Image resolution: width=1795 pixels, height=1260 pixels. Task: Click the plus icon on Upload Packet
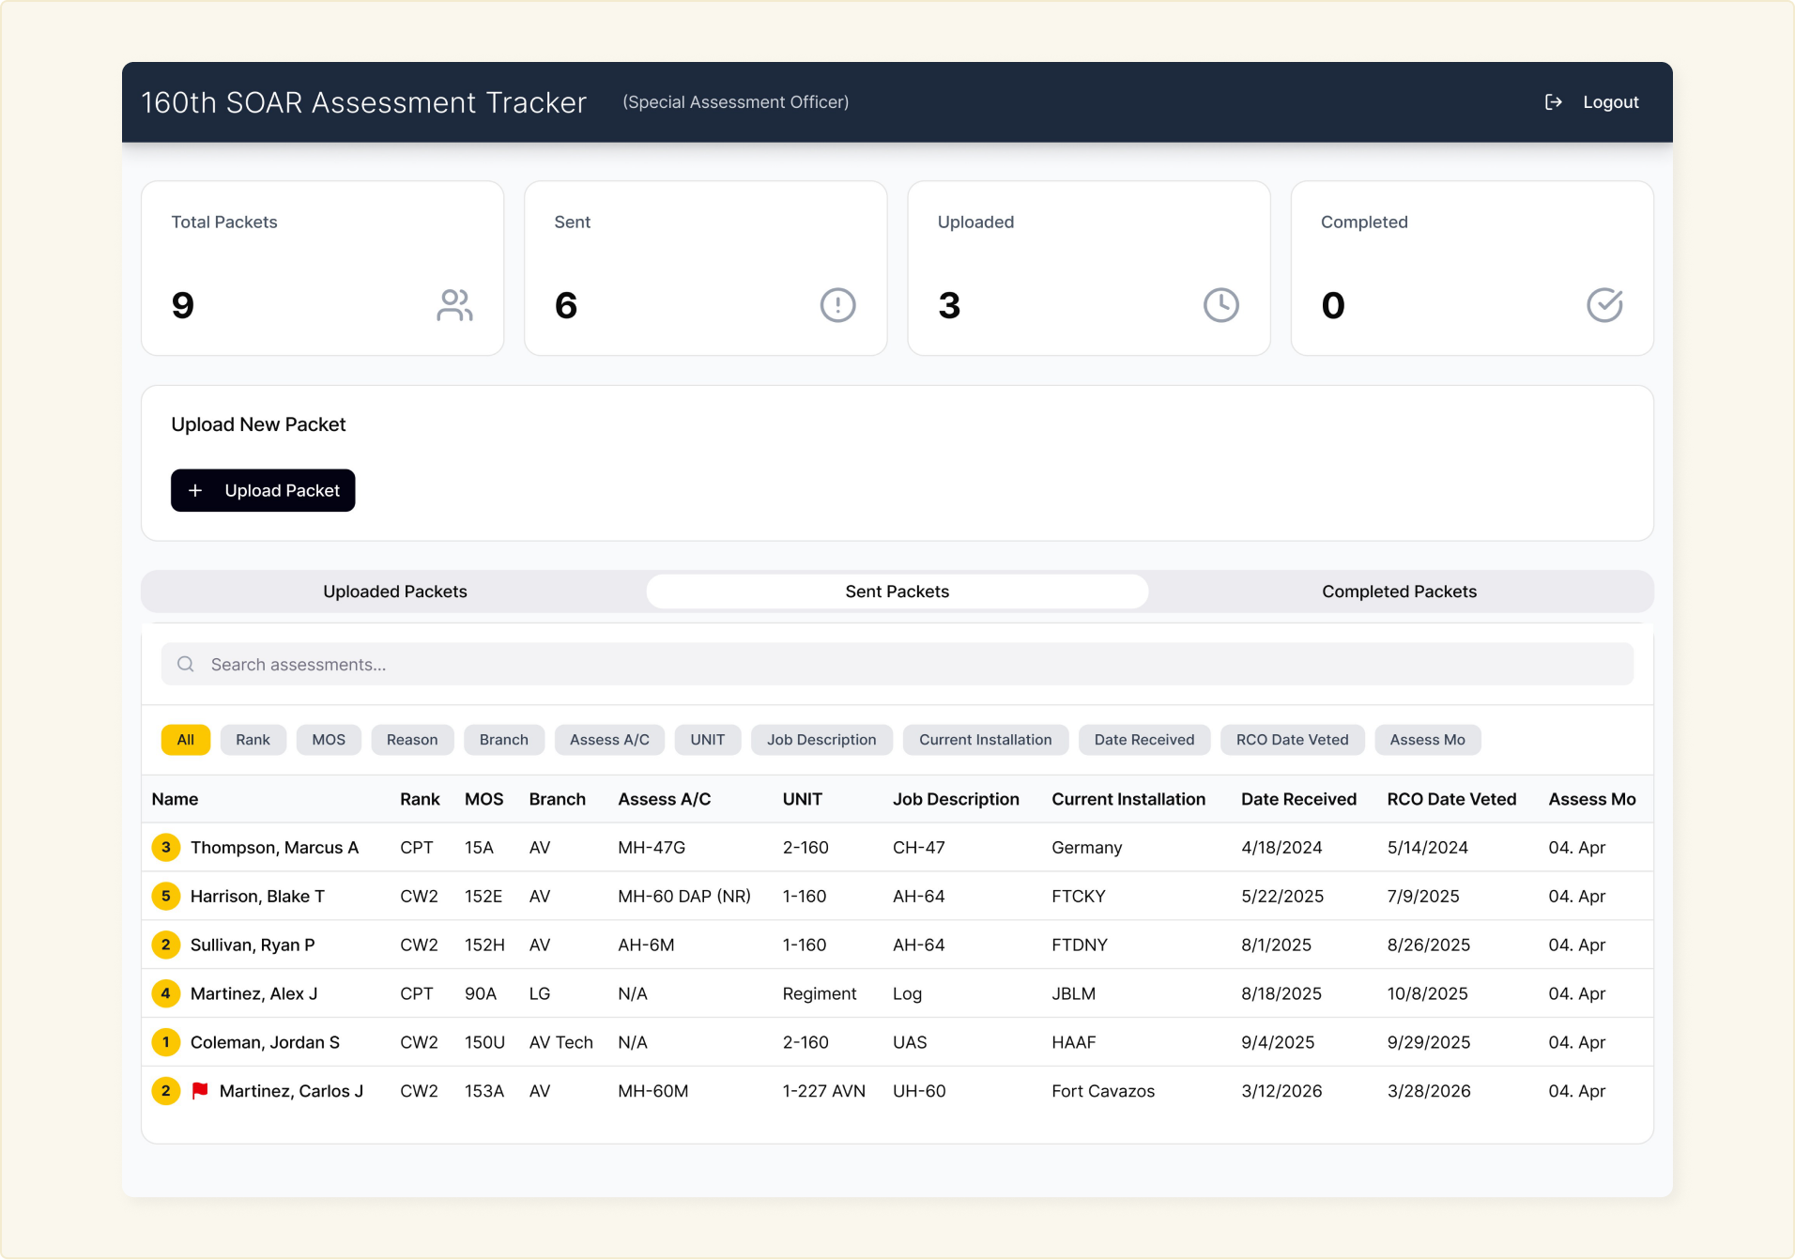[x=195, y=490]
